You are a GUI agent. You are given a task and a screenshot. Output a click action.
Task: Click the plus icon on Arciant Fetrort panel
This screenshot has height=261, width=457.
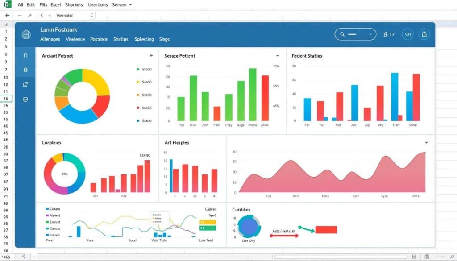click(x=151, y=56)
